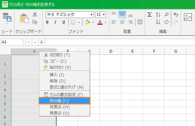Select column G header
The width and height of the screenshot is (195, 126).
(175, 51)
